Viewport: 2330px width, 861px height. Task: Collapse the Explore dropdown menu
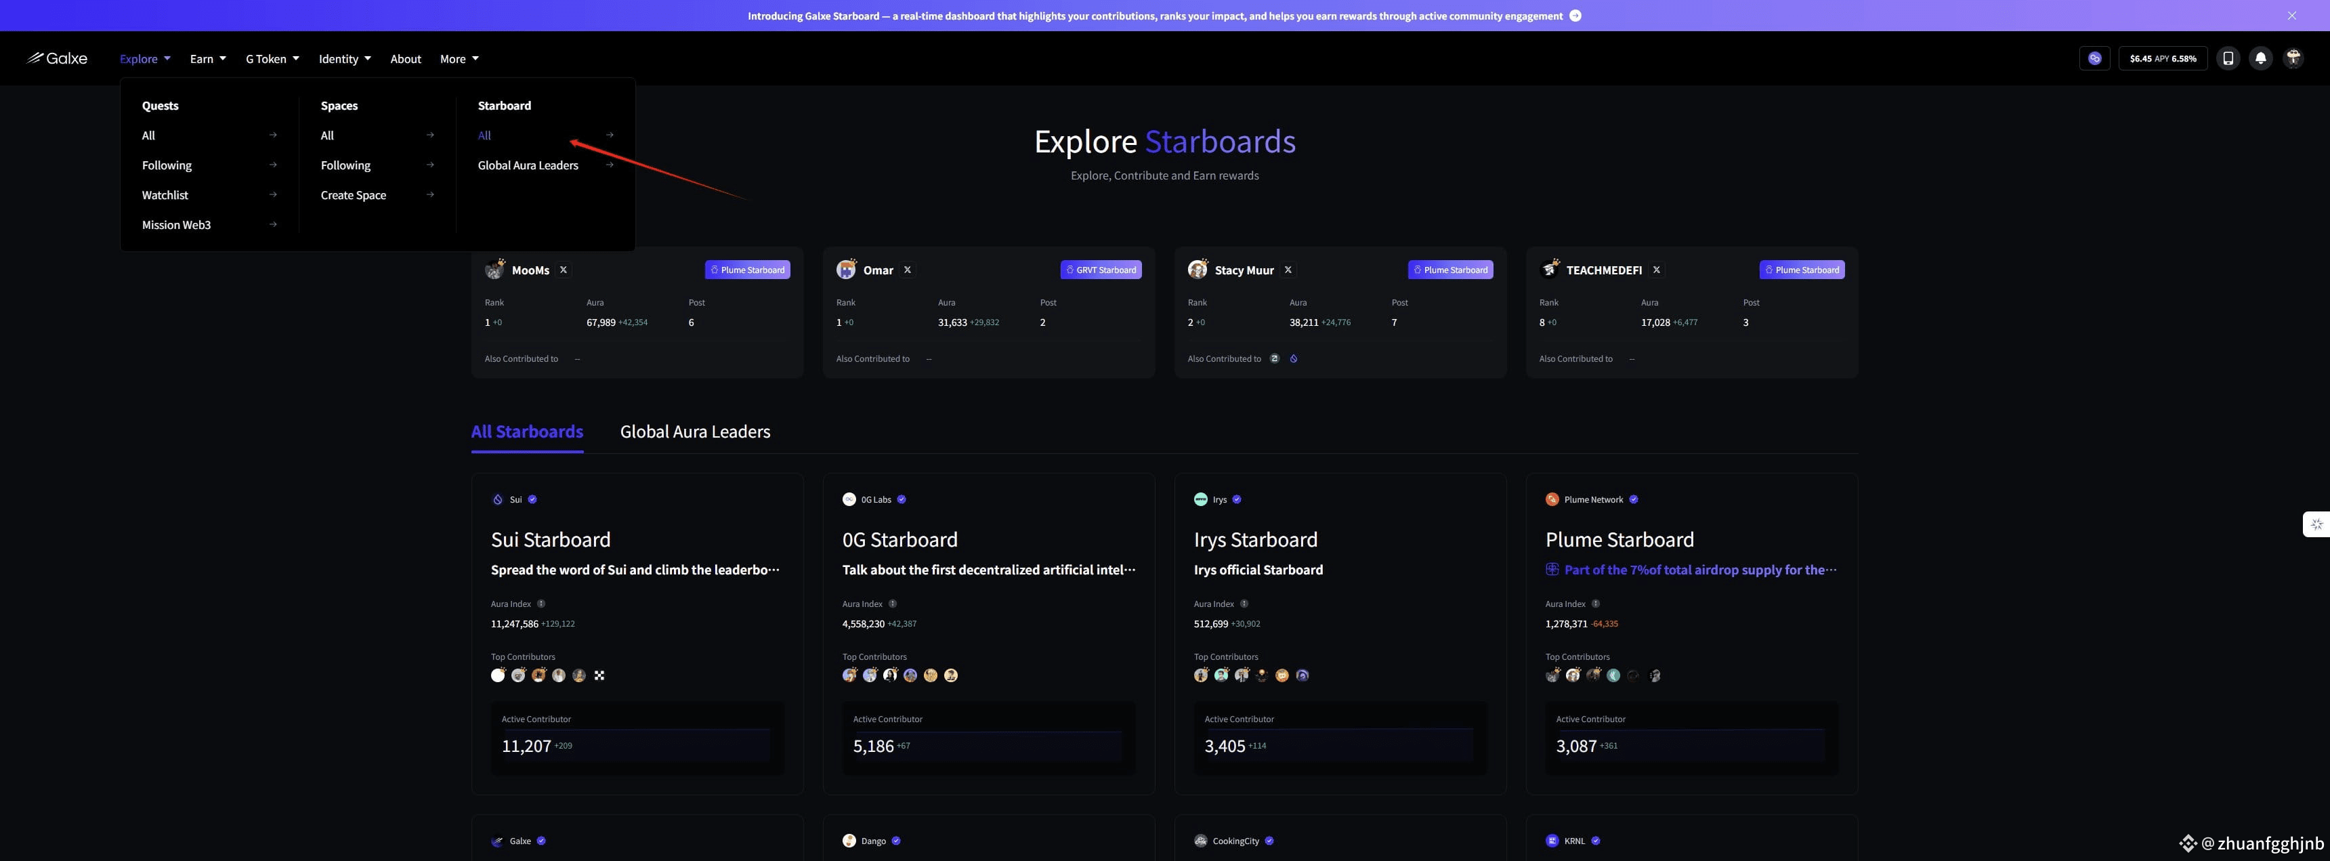[x=145, y=59]
